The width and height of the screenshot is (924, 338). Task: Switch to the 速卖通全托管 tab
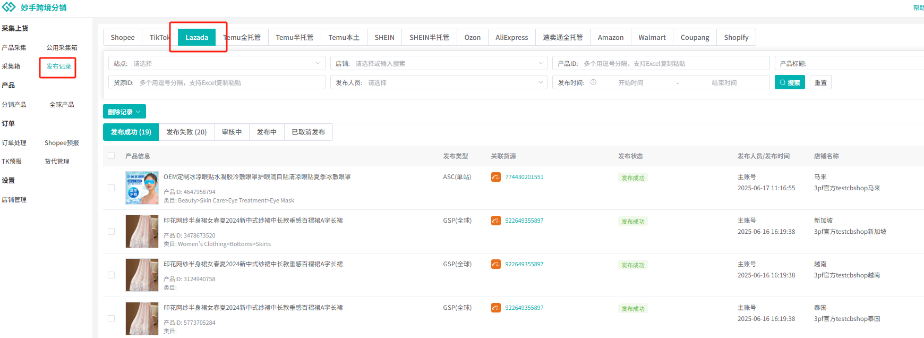click(x=563, y=37)
